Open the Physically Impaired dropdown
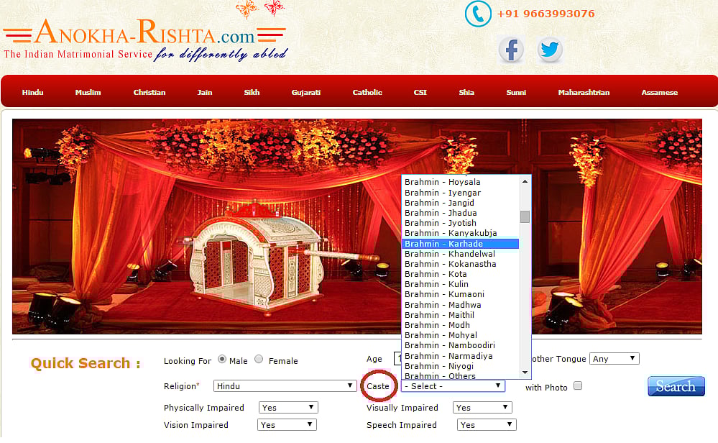This screenshot has width=718, height=443. click(x=287, y=408)
